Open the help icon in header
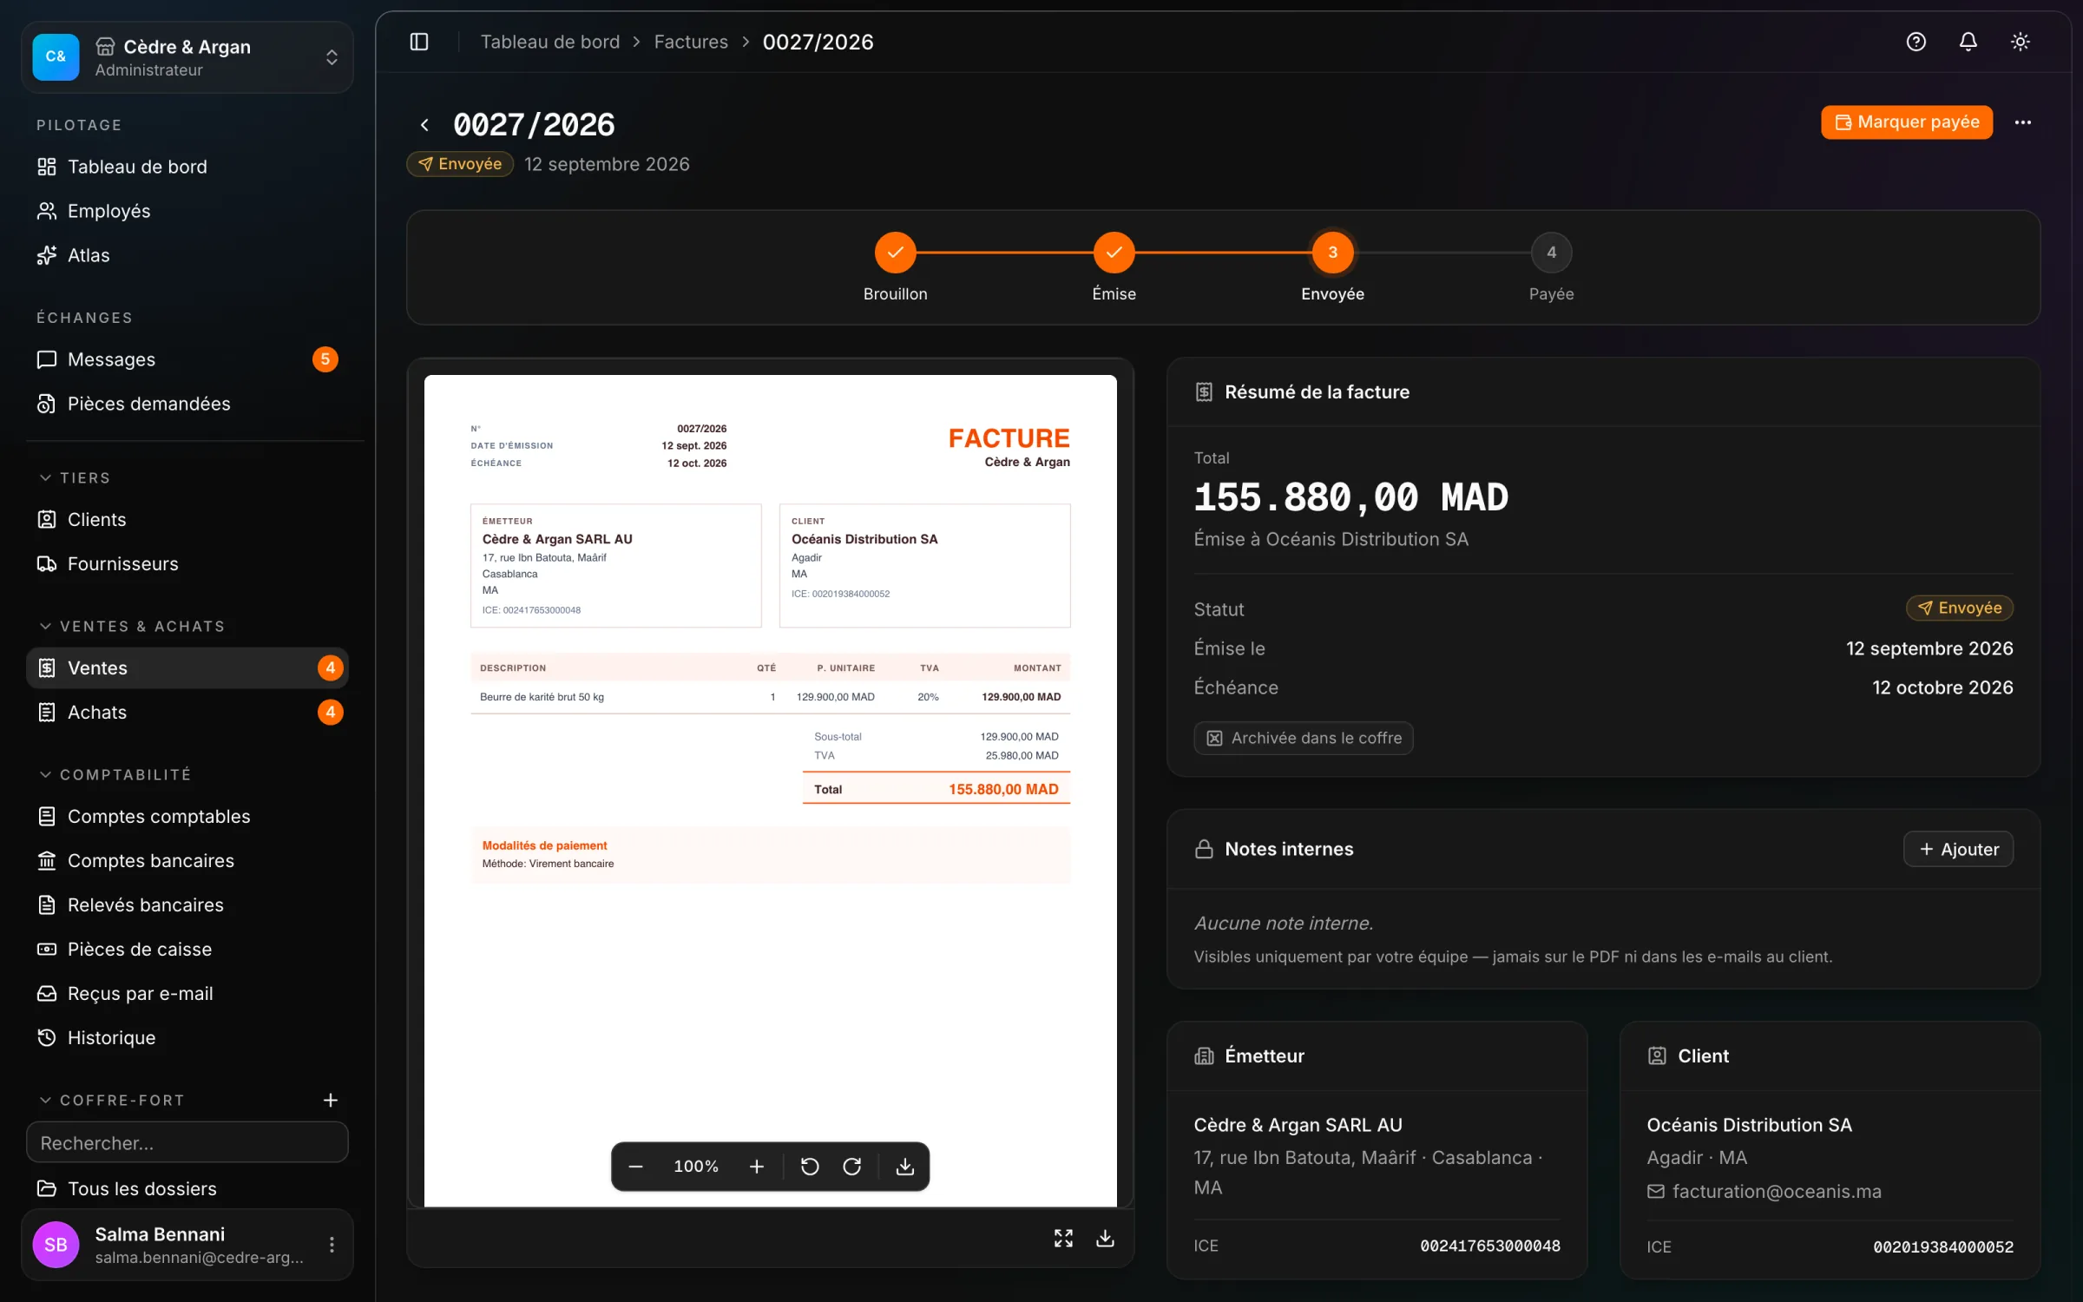 tap(1915, 42)
